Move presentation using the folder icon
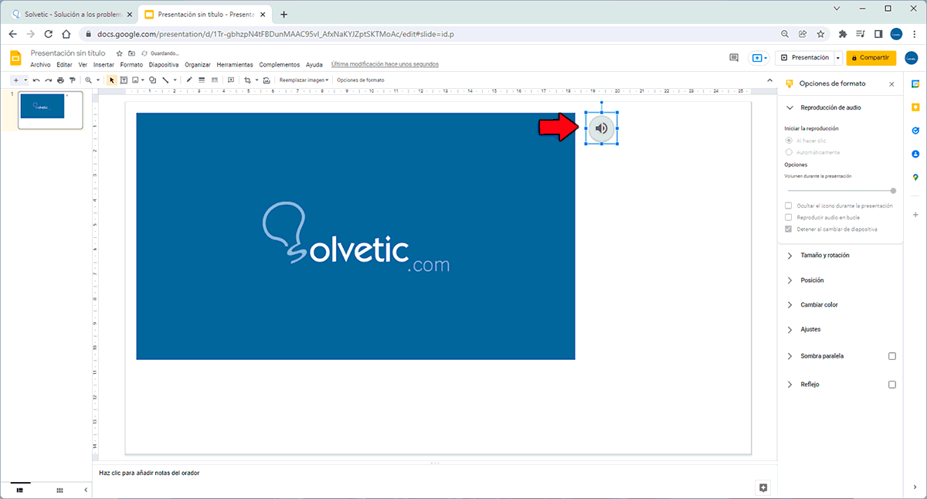The height and width of the screenshot is (499, 927). click(131, 53)
